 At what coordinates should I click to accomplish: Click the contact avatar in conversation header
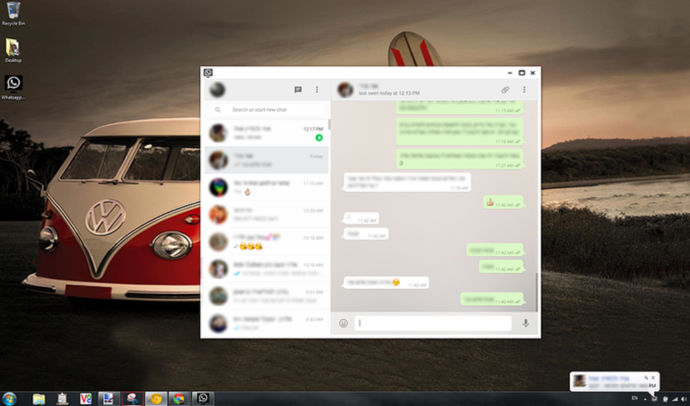click(346, 90)
